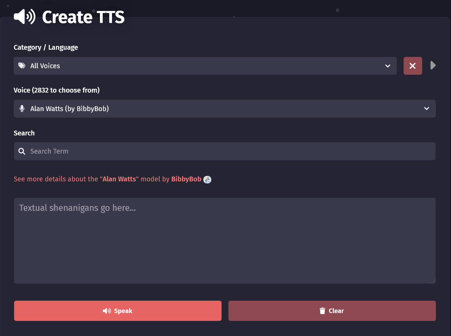Click the text area resize handle

(432, 280)
